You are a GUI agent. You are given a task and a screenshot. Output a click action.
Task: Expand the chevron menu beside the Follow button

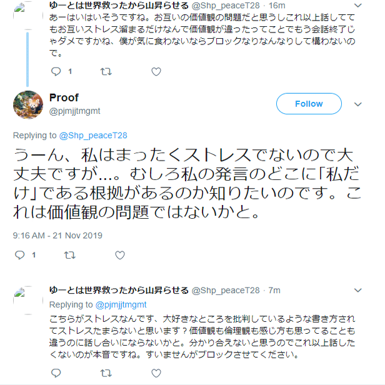coord(358,104)
